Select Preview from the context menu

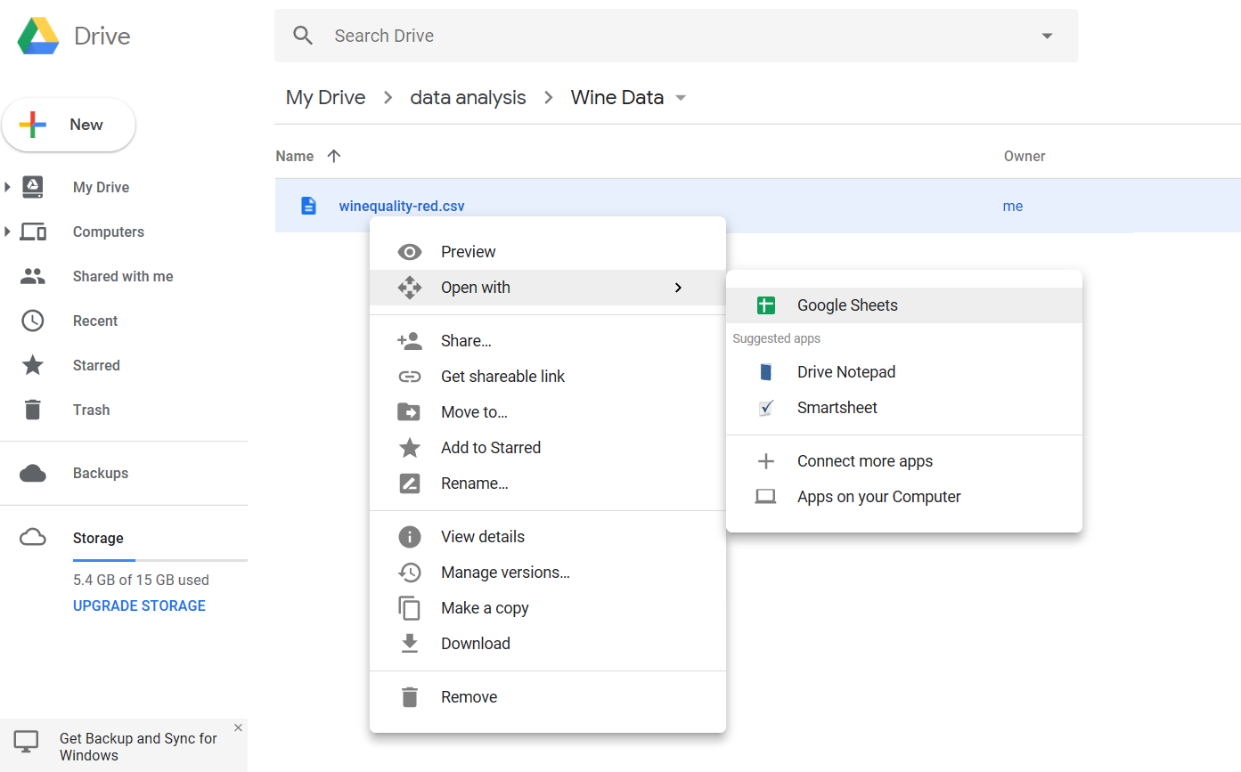(467, 251)
